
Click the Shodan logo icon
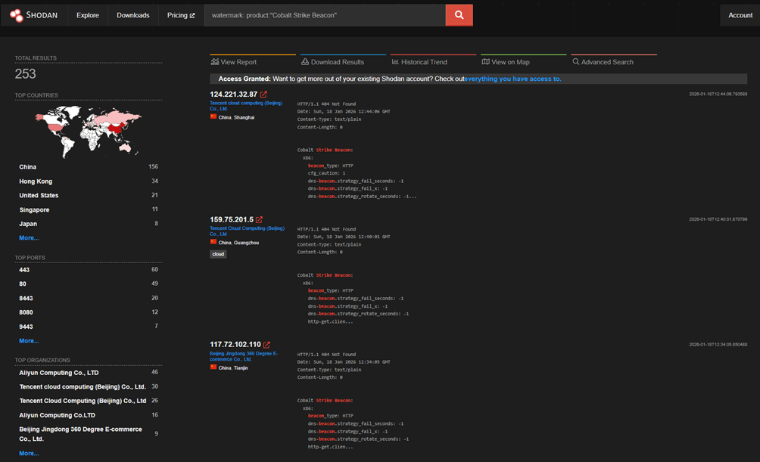[x=17, y=15]
